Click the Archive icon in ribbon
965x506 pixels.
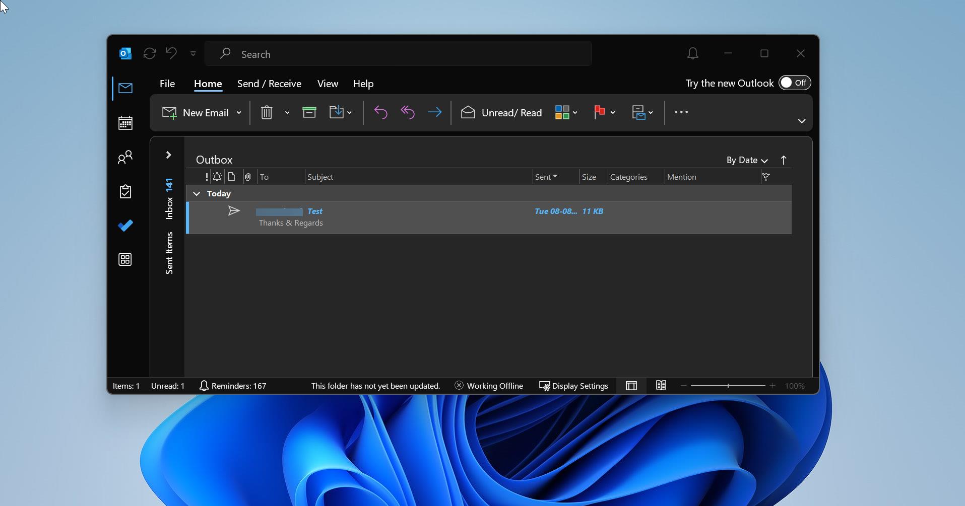(x=309, y=112)
